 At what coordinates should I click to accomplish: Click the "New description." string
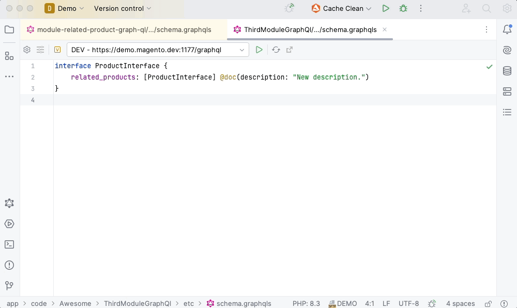point(329,77)
